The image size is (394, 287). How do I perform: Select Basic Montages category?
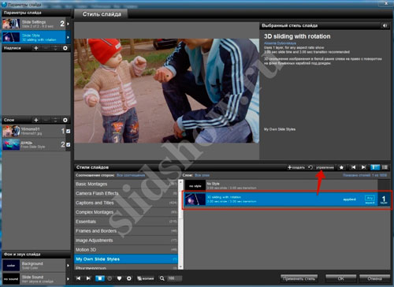[x=126, y=184]
